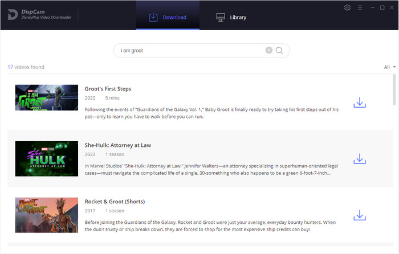This screenshot has height=254, width=399.
Task: Click the '17 videos found' label
Action: (26, 67)
